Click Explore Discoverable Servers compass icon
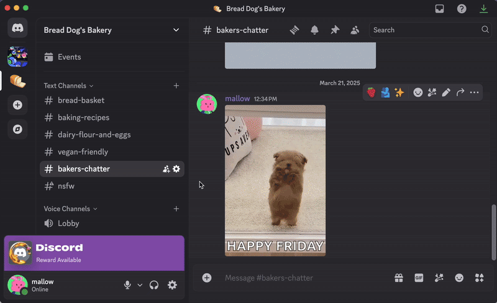 pos(17,129)
